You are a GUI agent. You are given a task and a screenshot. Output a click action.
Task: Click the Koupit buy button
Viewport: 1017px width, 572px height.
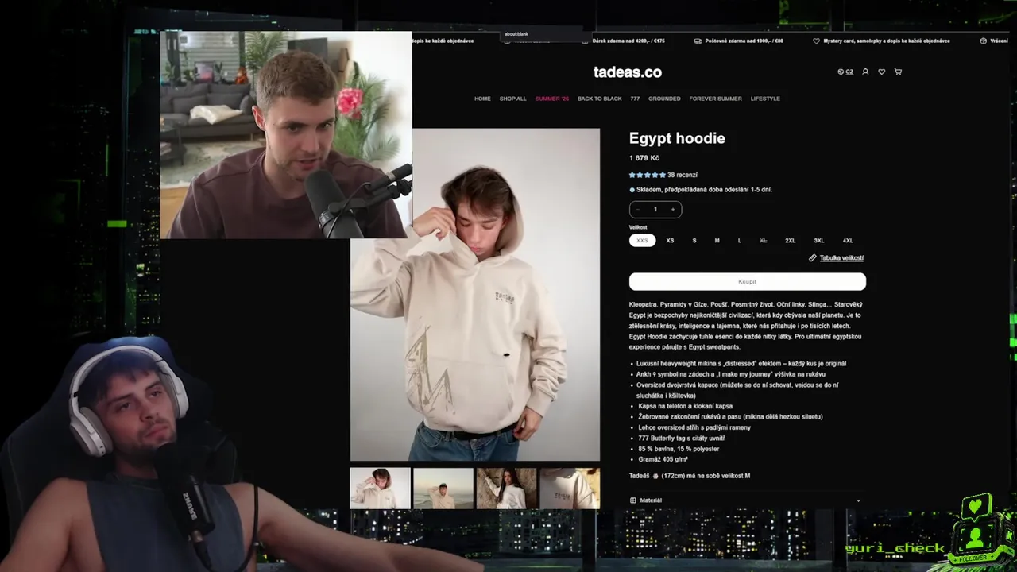pyautogui.click(x=748, y=282)
